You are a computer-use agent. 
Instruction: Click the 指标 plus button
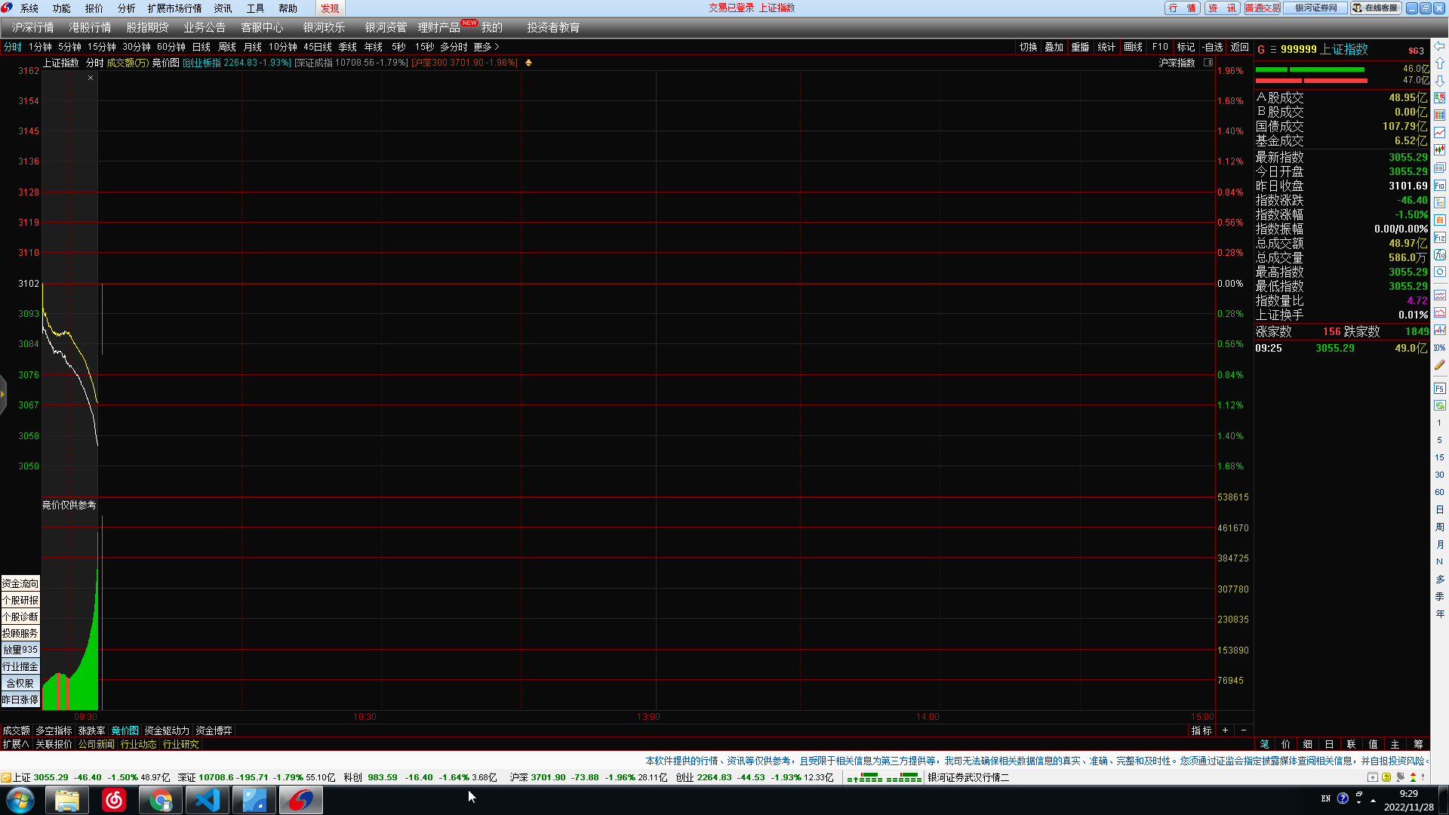[1225, 730]
